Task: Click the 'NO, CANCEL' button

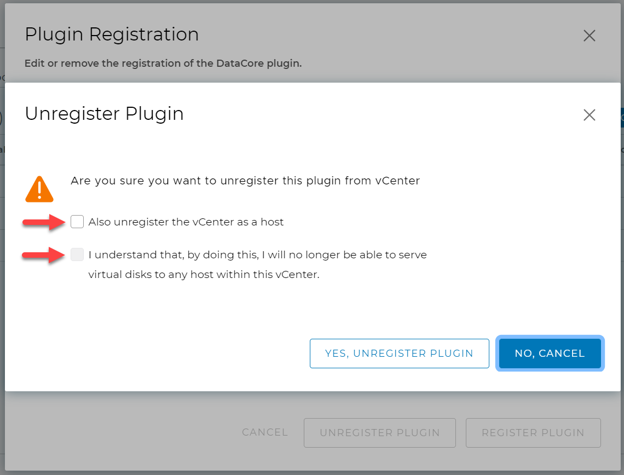Action: 550,354
